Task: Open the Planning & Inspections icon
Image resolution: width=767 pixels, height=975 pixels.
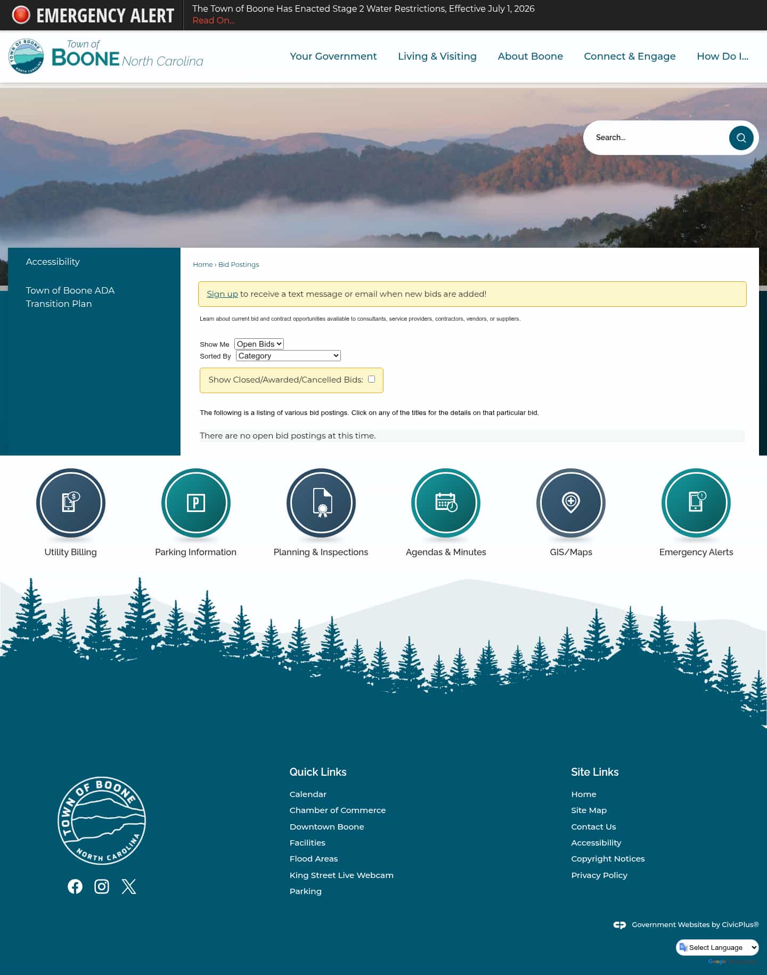Action: (x=321, y=502)
